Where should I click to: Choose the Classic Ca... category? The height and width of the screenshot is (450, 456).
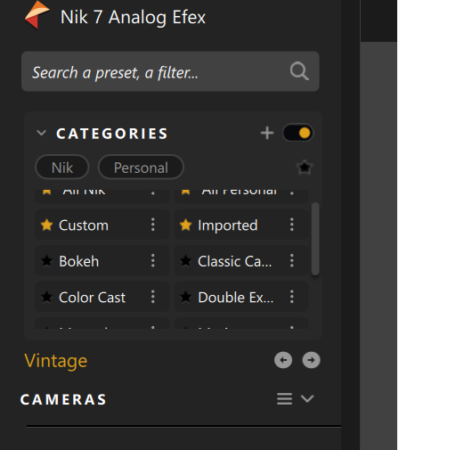point(234,261)
